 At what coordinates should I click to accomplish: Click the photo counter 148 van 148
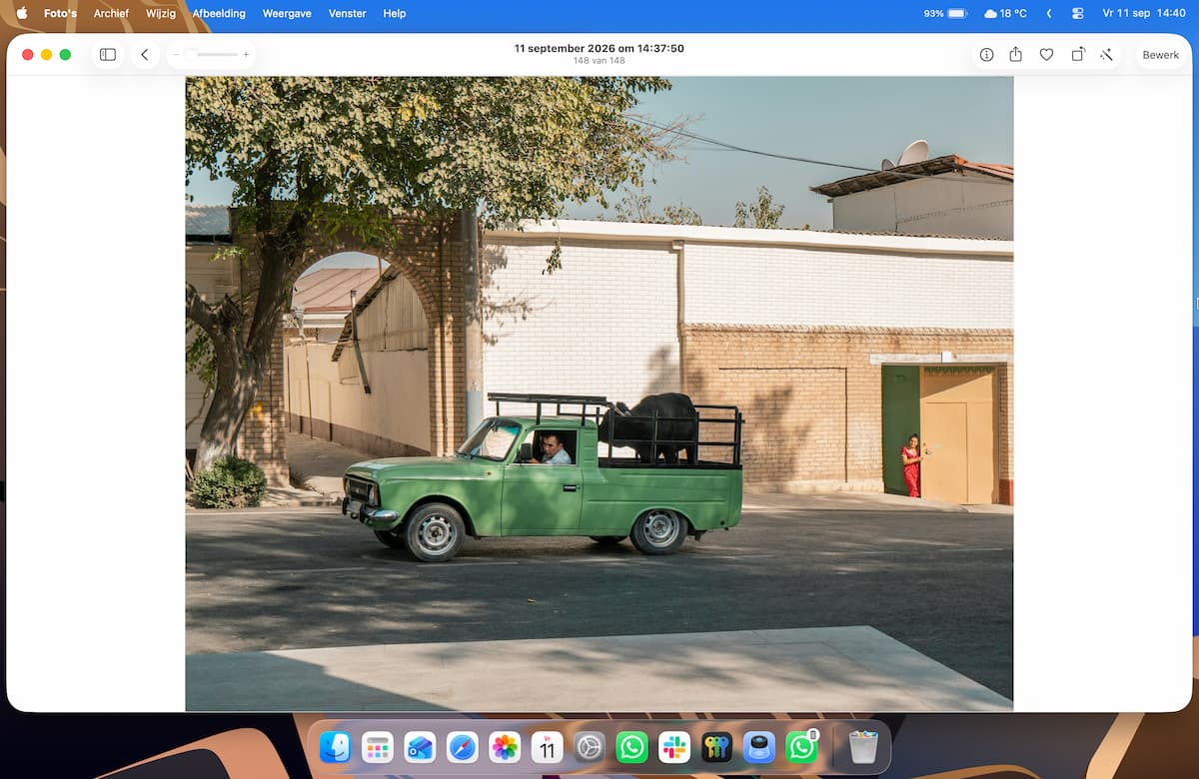pos(599,61)
